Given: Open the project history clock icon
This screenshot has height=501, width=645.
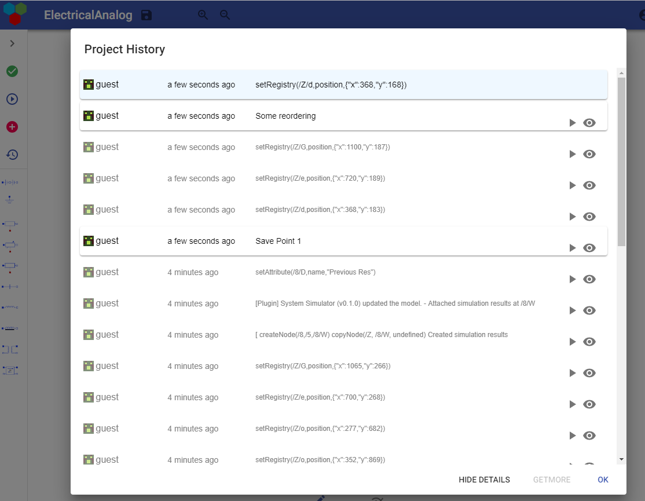Looking at the screenshot, I should click(12, 155).
